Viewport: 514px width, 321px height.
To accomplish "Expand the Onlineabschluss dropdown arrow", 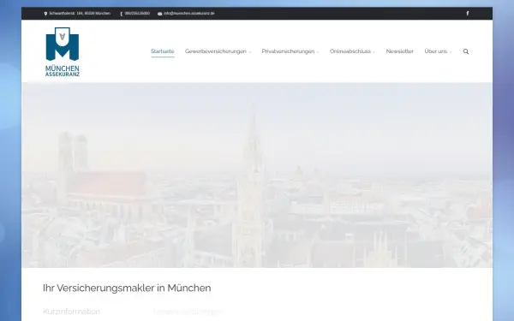I will click(x=374, y=52).
